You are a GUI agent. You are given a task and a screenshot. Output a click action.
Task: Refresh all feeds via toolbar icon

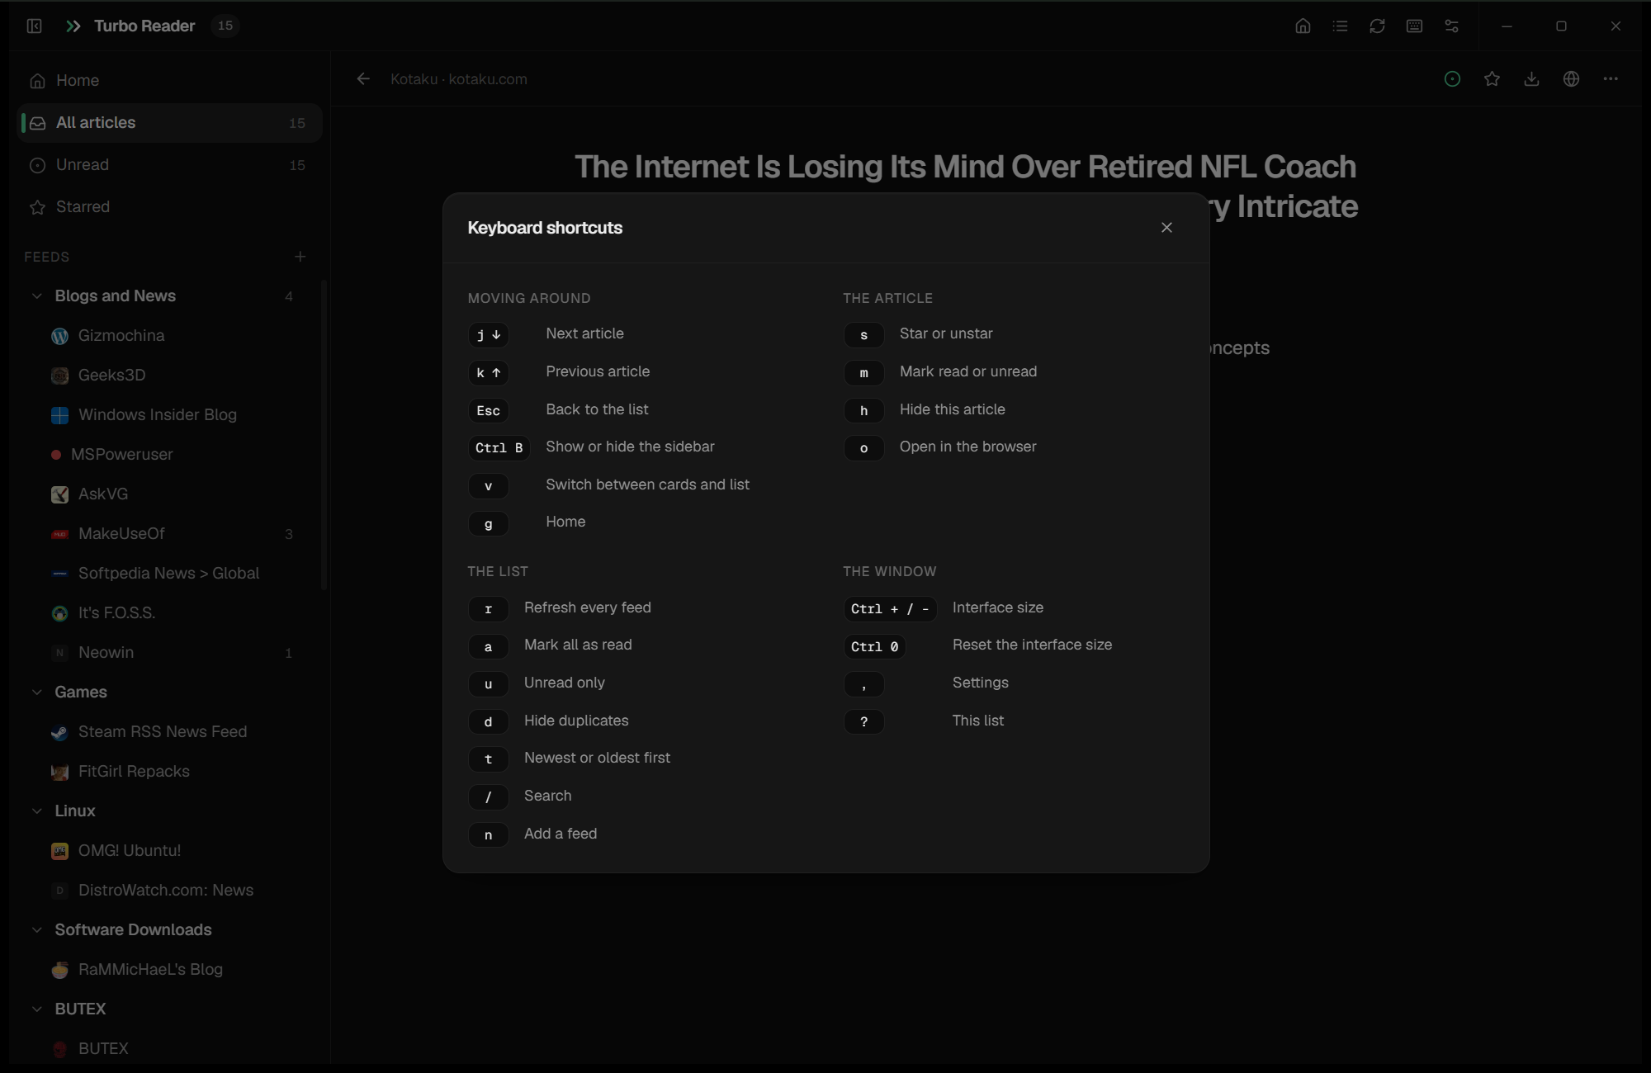[1377, 26]
